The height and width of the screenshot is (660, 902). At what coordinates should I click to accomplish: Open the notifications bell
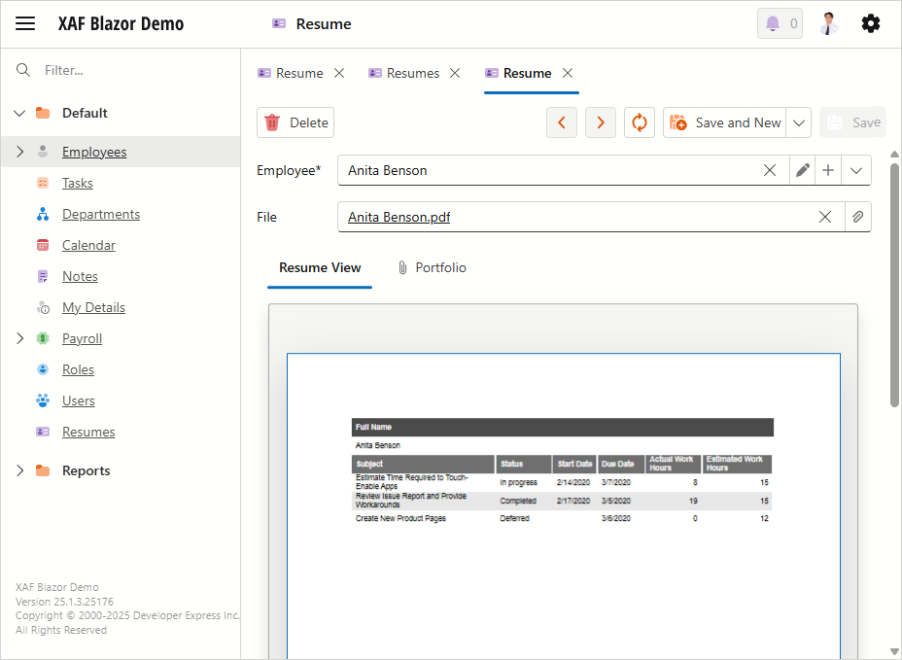tap(780, 24)
